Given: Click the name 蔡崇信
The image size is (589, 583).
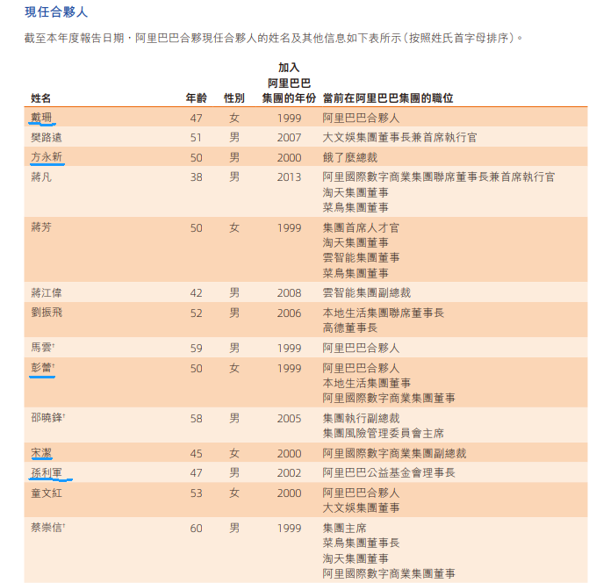Looking at the screenshot, I should point(47,528).
